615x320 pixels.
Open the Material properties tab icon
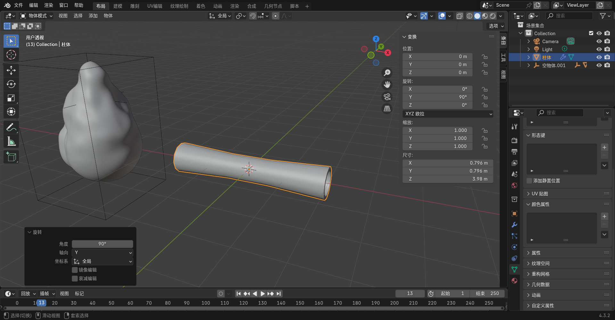(x=514, y=281)
